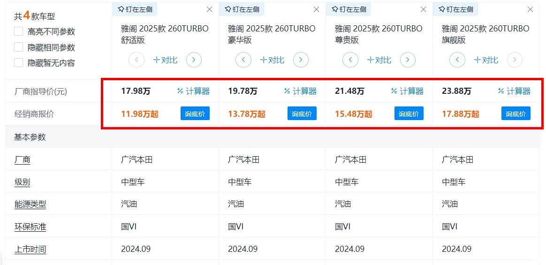Image resolution: width=546 pixels, height=265 pixels.
Task: Move 豪华版 column left with arrow
Action: click(243, 60)
